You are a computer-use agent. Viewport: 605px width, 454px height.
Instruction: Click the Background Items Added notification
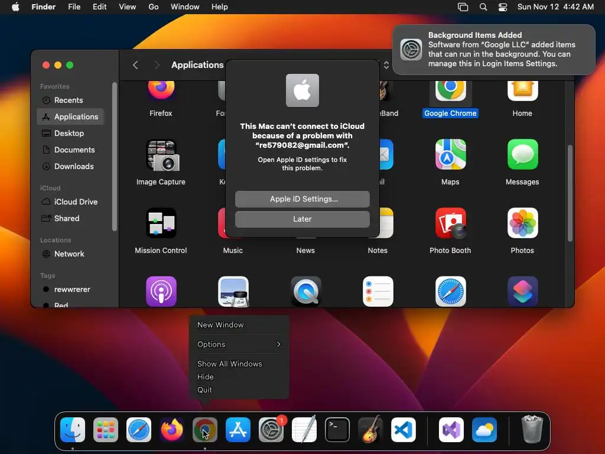(493, 50)
